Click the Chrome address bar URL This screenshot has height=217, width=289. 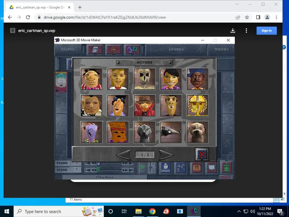point(105,17)
